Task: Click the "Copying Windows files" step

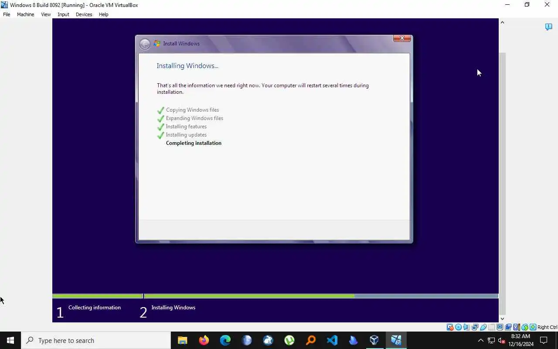Action: (x=192, y=110)
